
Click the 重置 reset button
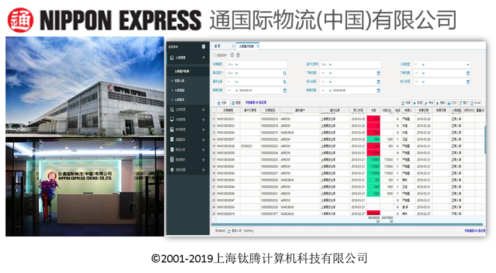tap(236, 103)
